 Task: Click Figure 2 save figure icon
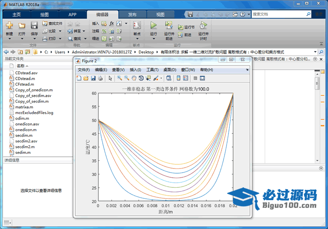pyautogui.click(x=93, y=78)
